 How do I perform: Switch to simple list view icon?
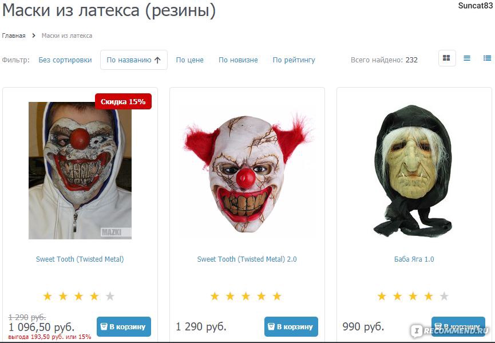coord(467,58)
